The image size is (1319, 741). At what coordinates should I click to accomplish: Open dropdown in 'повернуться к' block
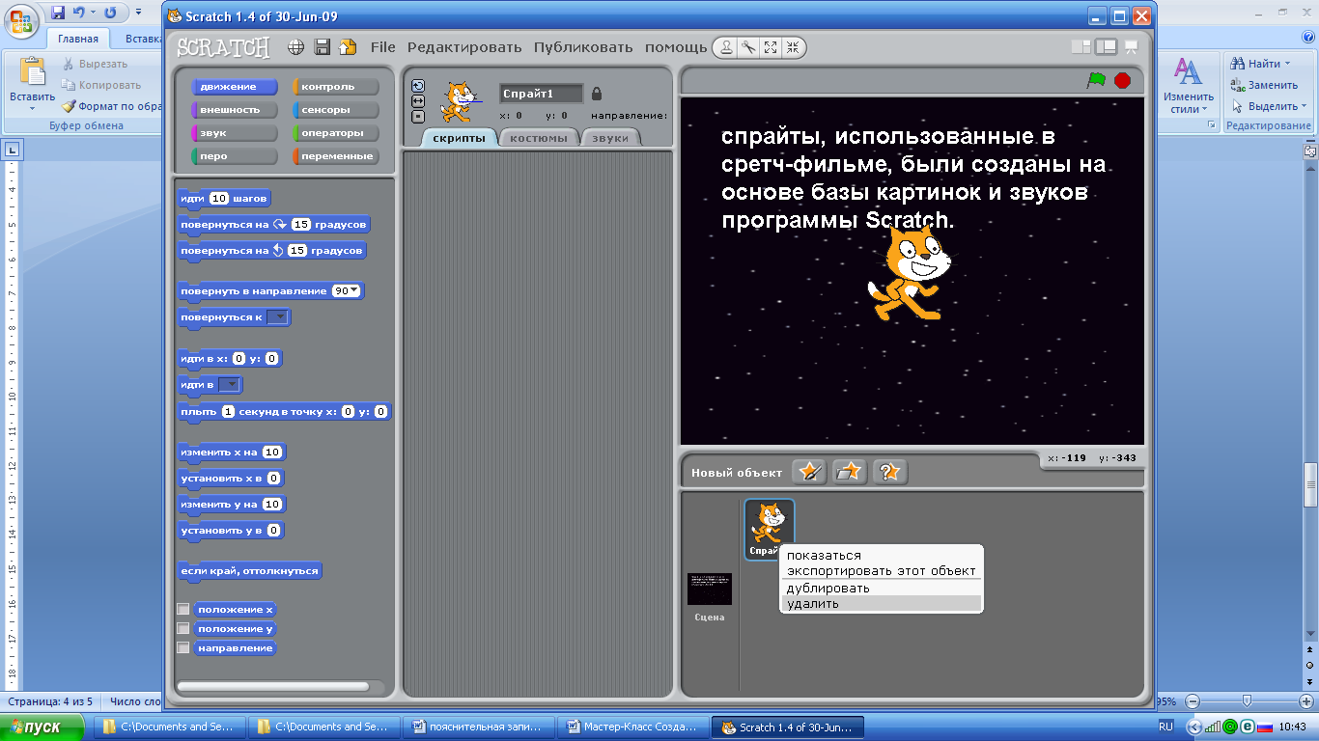[277, 316]
